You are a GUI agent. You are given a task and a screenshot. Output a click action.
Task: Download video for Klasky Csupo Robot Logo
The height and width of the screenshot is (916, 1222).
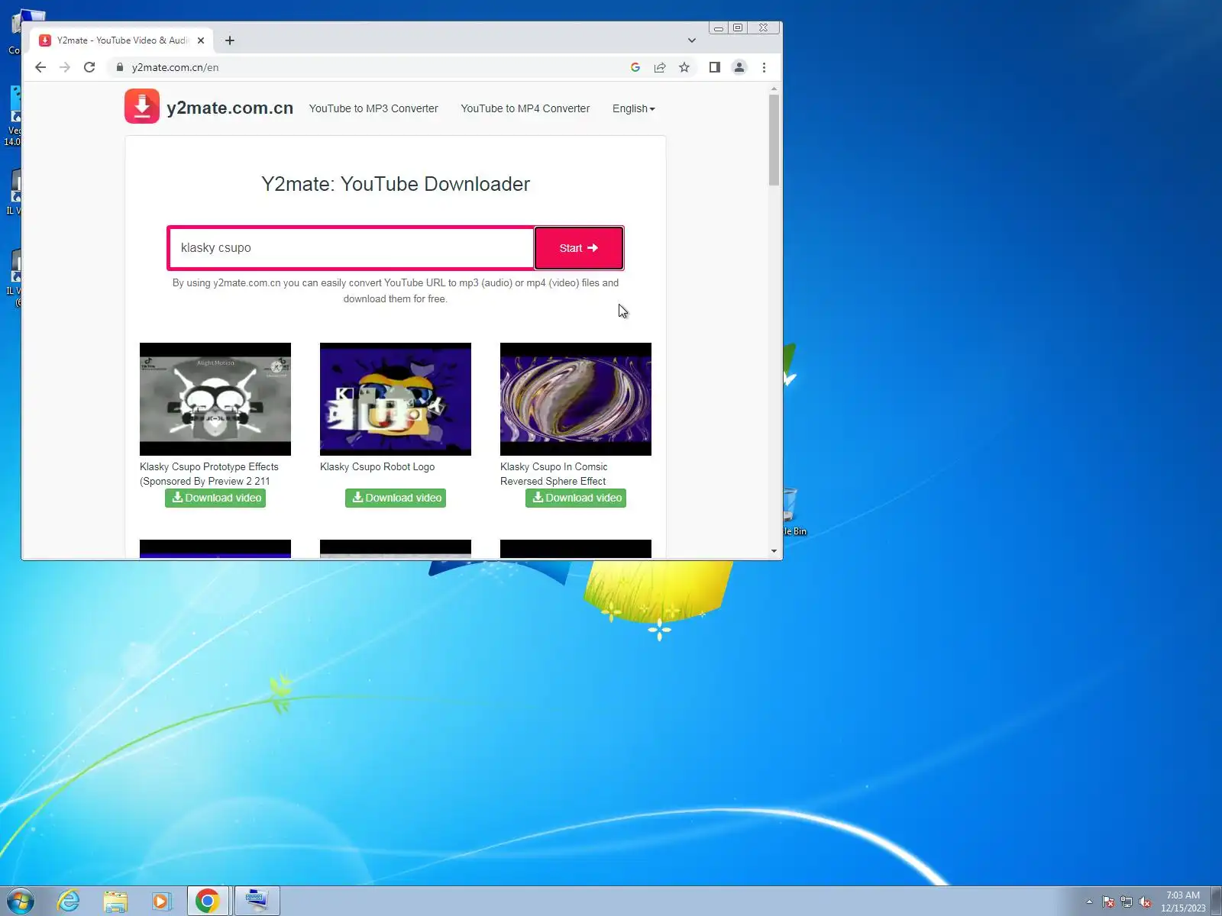tap(396, 498)
